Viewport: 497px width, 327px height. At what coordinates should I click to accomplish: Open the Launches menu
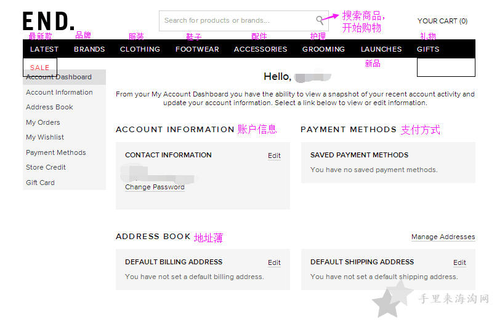point(381,49)
